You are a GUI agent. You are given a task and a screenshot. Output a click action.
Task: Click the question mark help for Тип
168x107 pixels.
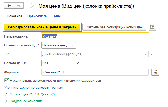pyautogui.click(x=151, y=54)
